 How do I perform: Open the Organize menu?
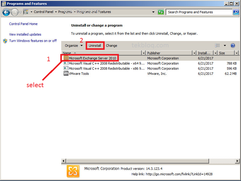74,46
